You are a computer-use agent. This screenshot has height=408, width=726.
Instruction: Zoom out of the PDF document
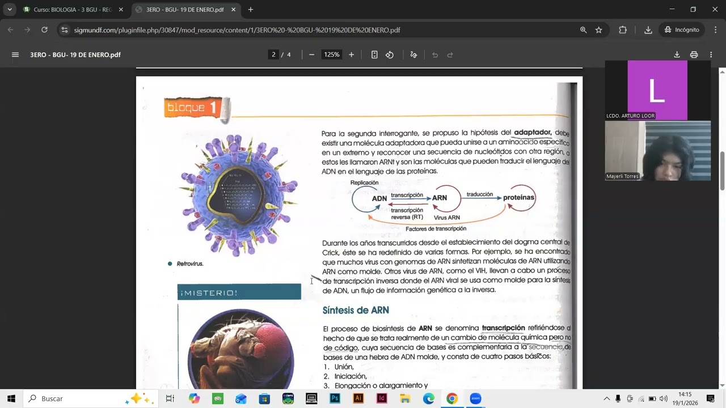(311, 55)
